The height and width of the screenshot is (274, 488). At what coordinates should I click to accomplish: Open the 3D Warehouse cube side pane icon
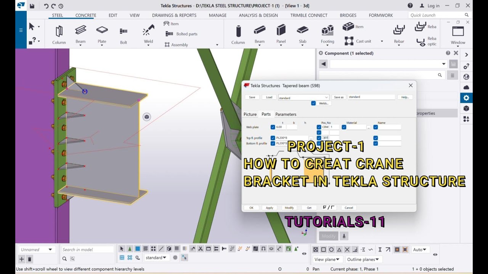(x=466, y=108)
